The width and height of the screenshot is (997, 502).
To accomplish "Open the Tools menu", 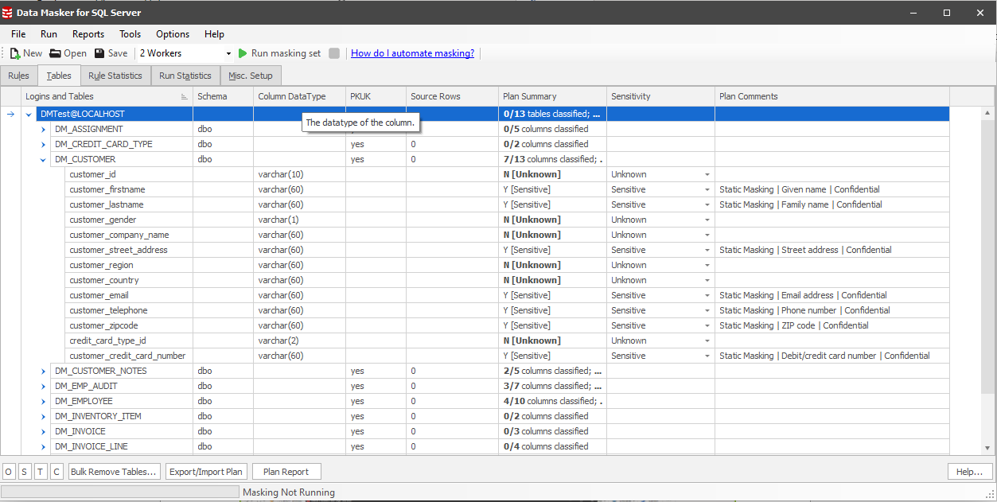I will pyautogui.click(x=130, y=34).
